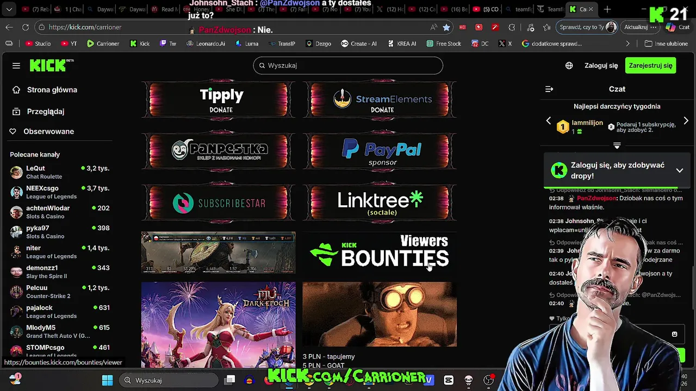Open niter channel
The width and height of the screenshot is (696, 391).
coord(60,252)
